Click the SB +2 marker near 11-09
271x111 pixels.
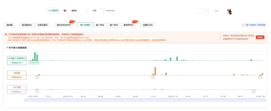pyautogui.click(x=260, y=77)
